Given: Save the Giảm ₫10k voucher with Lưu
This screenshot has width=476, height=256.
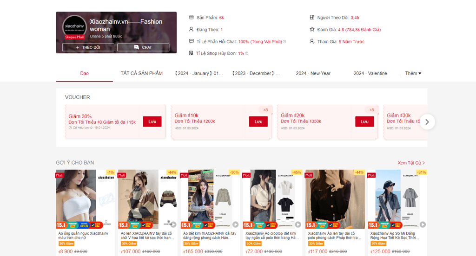Looking at the screenshot, I should click(258, 122).
